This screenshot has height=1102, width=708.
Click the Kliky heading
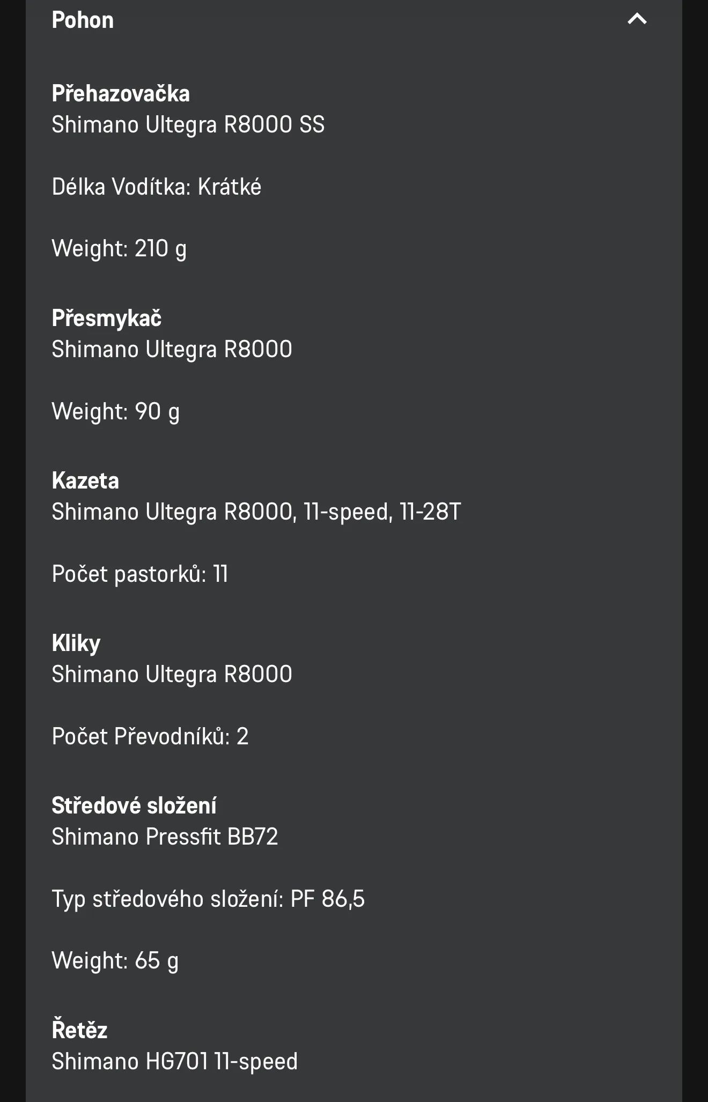pos(76,644)
